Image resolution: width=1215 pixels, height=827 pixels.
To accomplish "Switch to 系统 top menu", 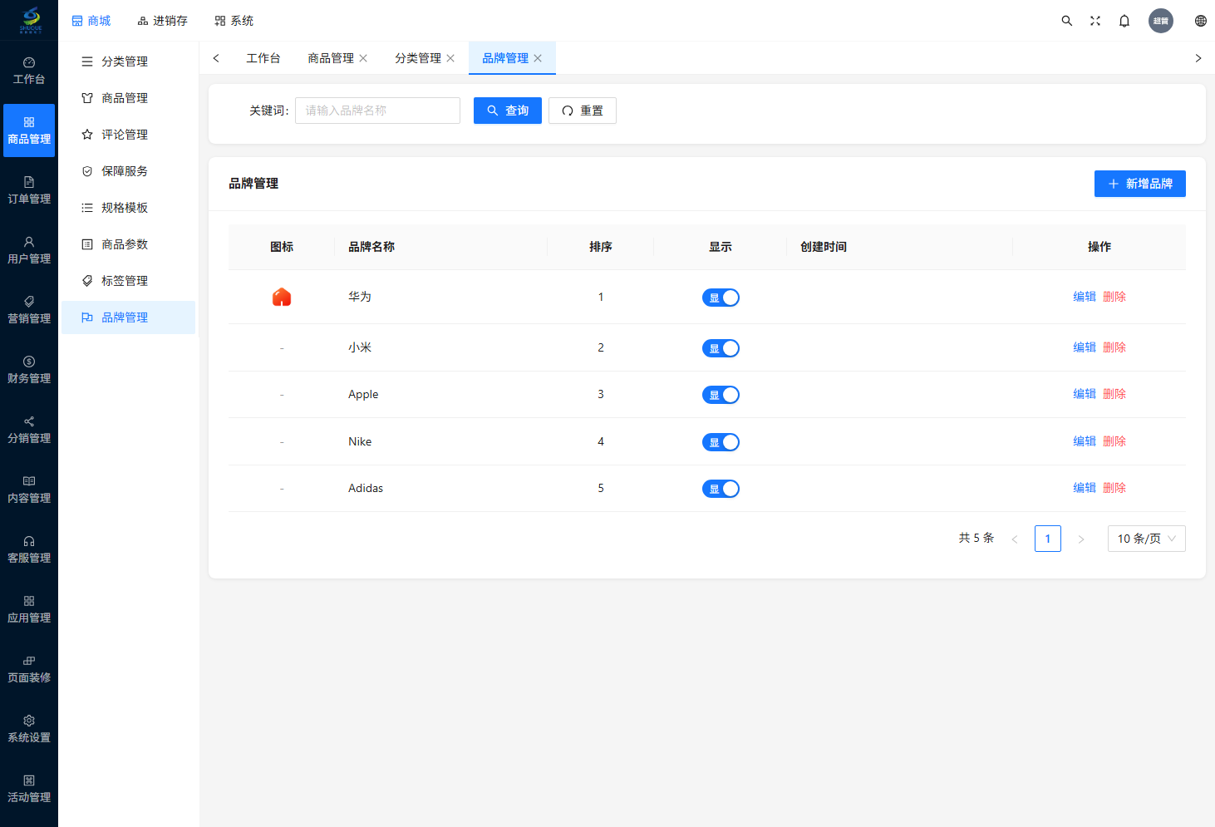I will (234, 21).
